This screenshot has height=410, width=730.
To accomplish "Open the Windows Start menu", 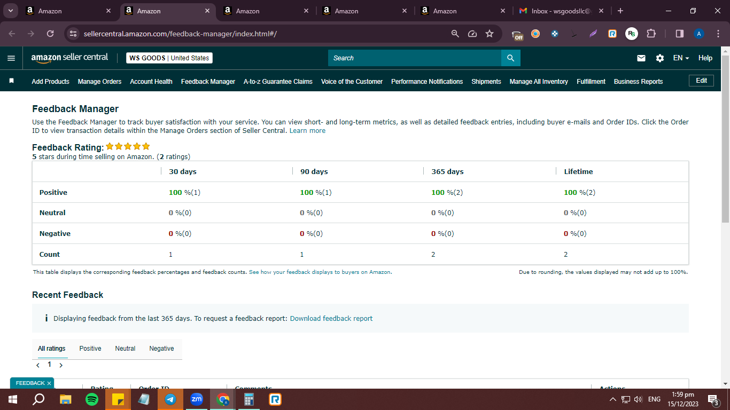I will pos(12,399).
